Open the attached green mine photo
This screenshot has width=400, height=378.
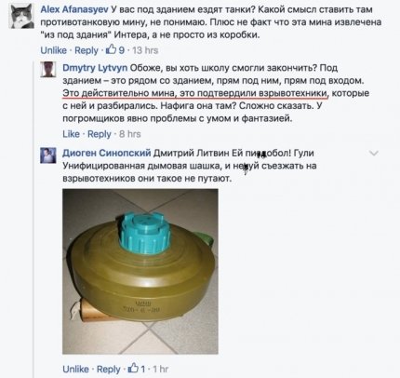(140, 271)
